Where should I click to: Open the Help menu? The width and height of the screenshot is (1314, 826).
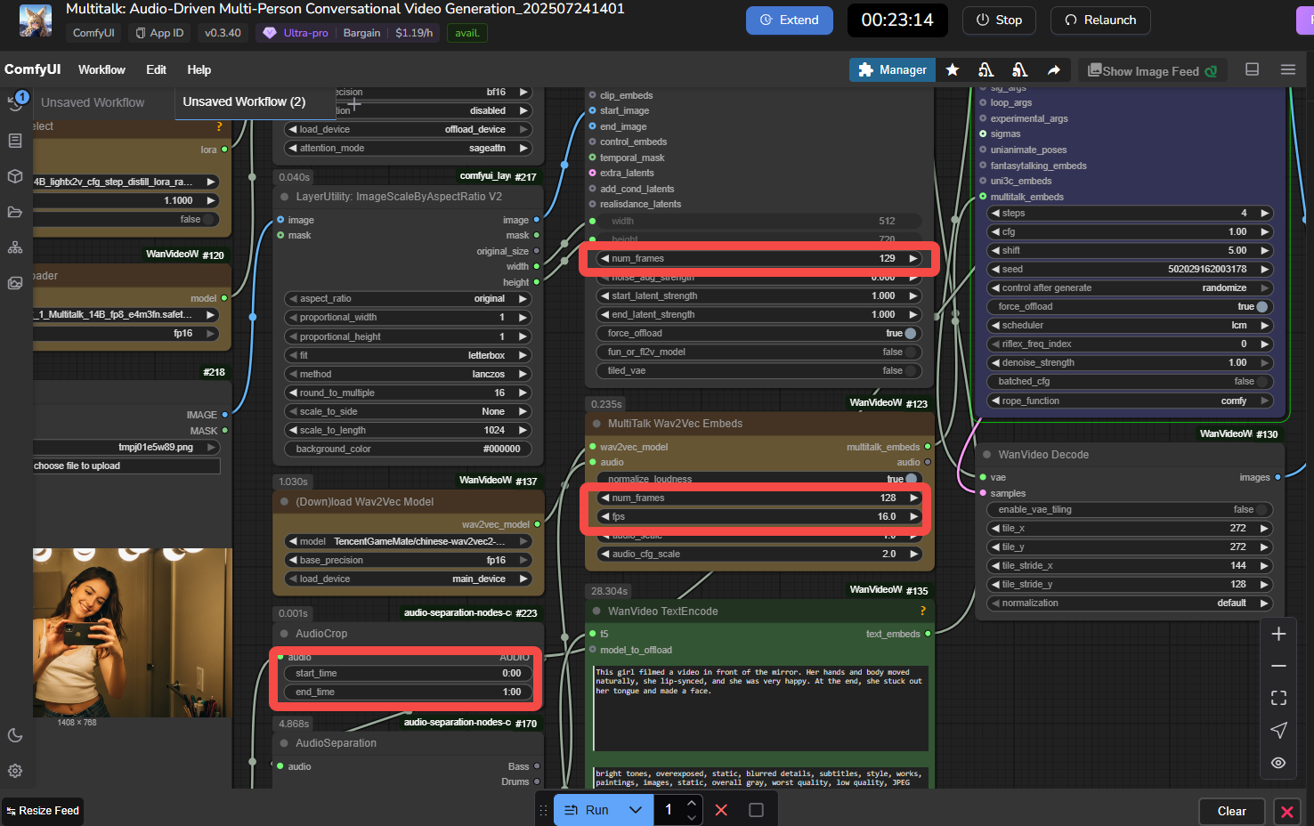tap(199, 69)
